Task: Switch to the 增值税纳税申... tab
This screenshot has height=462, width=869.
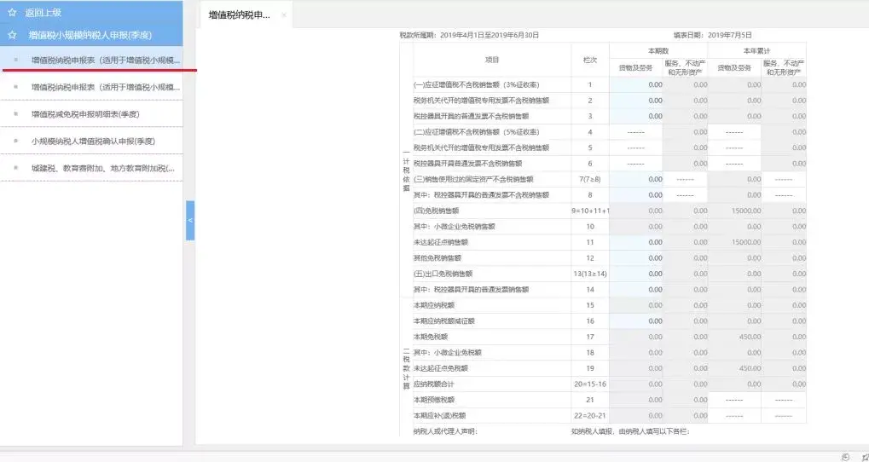Action: (x=240, y=16)
